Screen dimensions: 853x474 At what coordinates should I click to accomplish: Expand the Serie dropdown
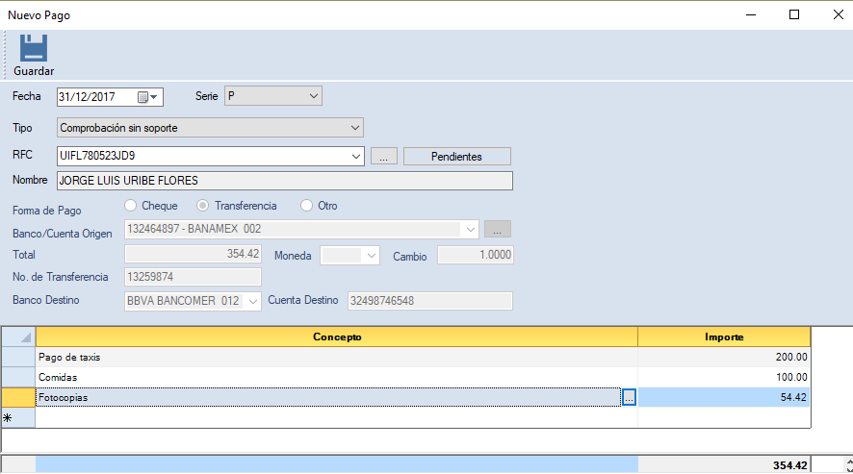313,96
